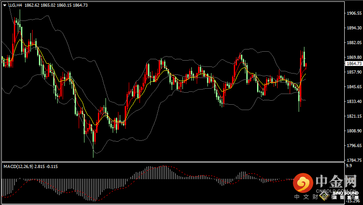Click the triangle arrow beside LLG,H4
This screenshot has width=363, height=205.
click(4, 5)
